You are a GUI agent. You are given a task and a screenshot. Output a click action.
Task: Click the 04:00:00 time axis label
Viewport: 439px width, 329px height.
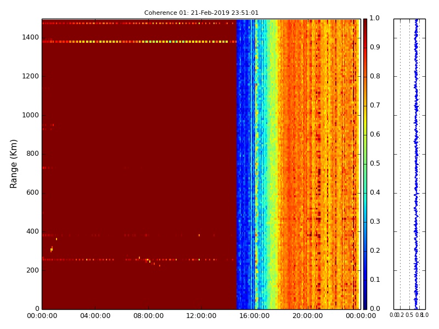pyautogui.click(x=95, y=316)
